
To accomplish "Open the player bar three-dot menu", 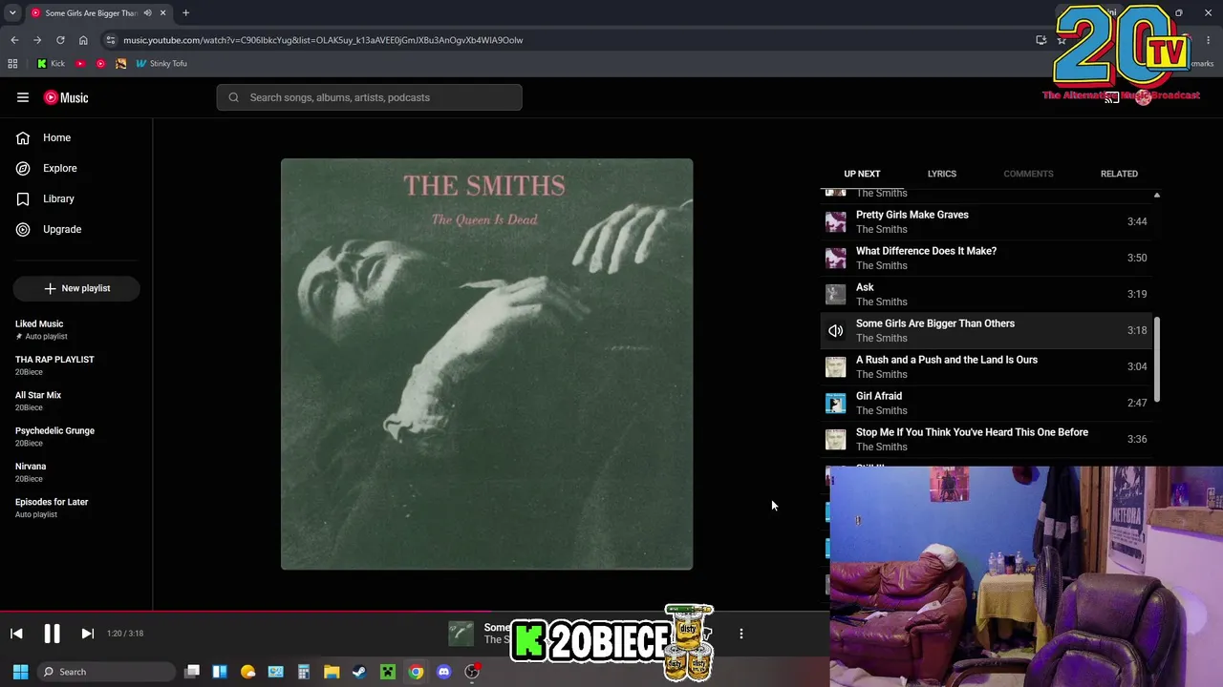I will click(x=740, y=634).
